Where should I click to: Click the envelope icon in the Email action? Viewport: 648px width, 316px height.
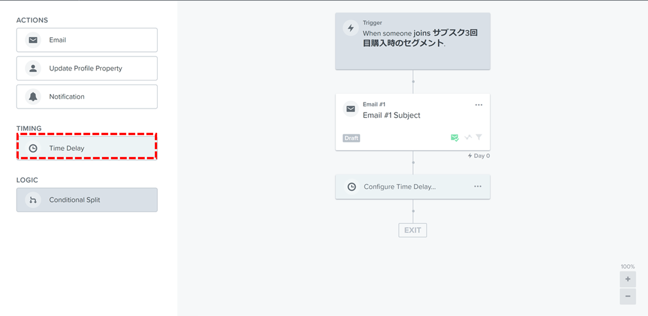pyautogui.click(x=33, y=40)
